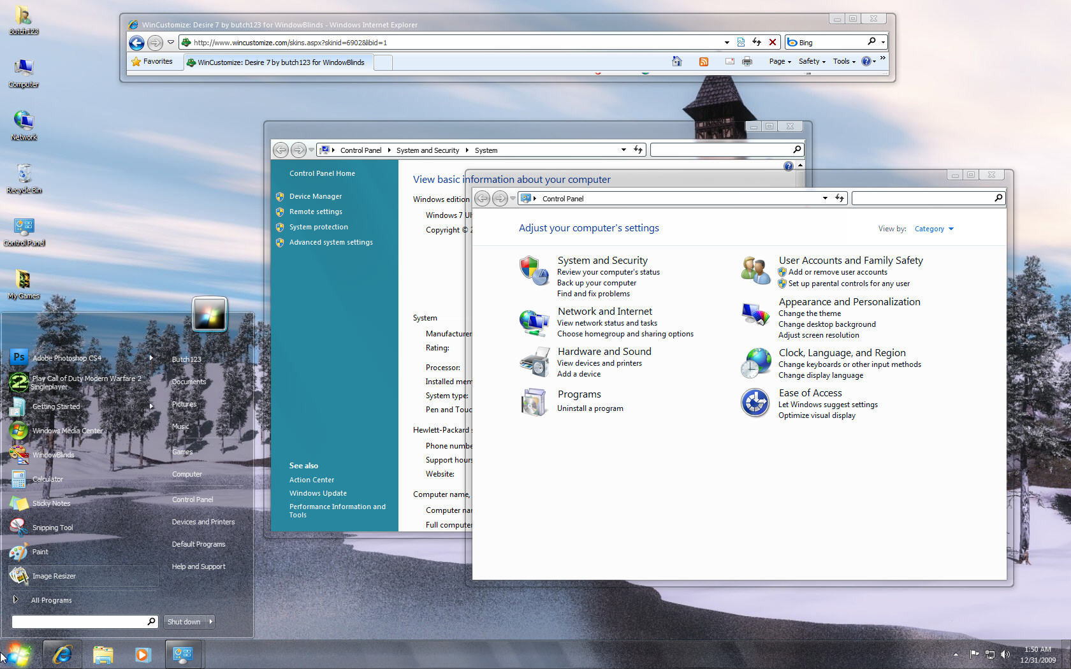Select the Recycle Bin desktop icon
This screenshot has width=1071, height=669.
click(x=24, y=178)
